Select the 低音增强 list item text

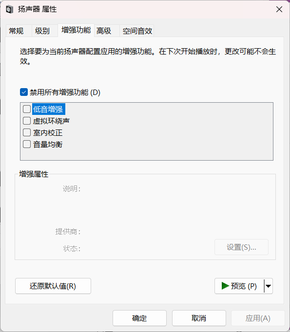click(x=49, y=109)
